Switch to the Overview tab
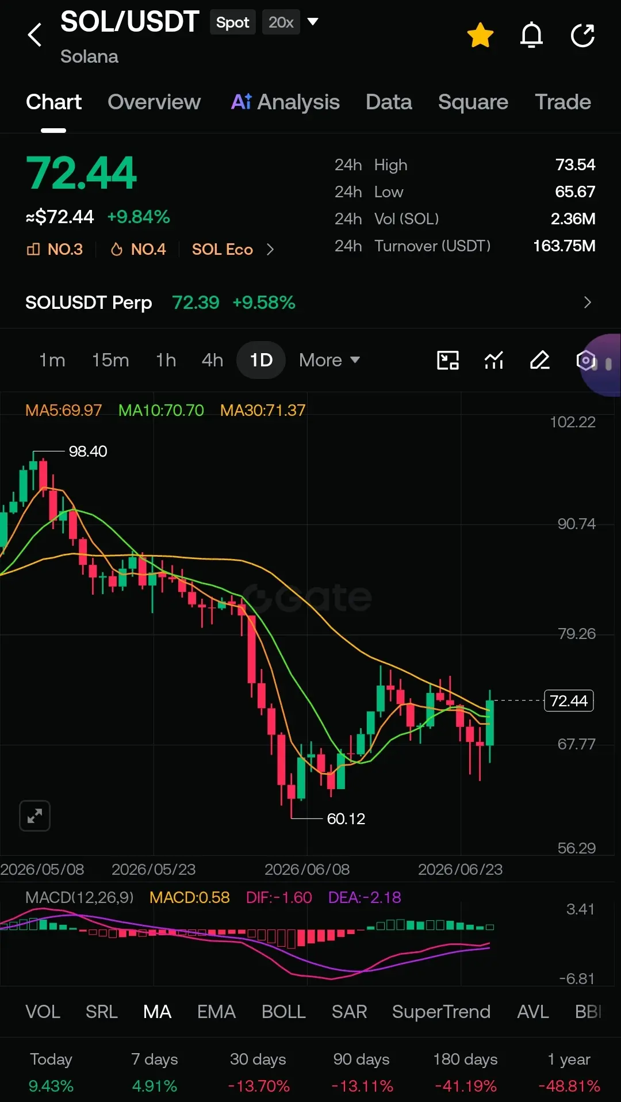 coord(154,102)
